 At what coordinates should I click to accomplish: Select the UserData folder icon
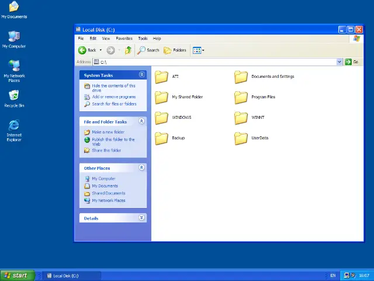click(241, 139)
